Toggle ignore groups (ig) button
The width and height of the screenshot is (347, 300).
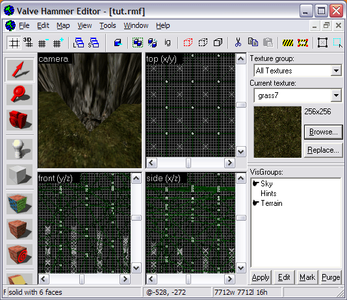tap(168, 42)
